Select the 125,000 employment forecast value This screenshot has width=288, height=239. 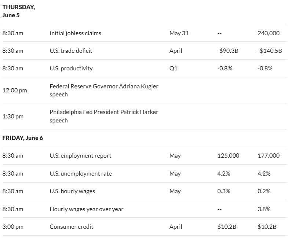(228, 156)
